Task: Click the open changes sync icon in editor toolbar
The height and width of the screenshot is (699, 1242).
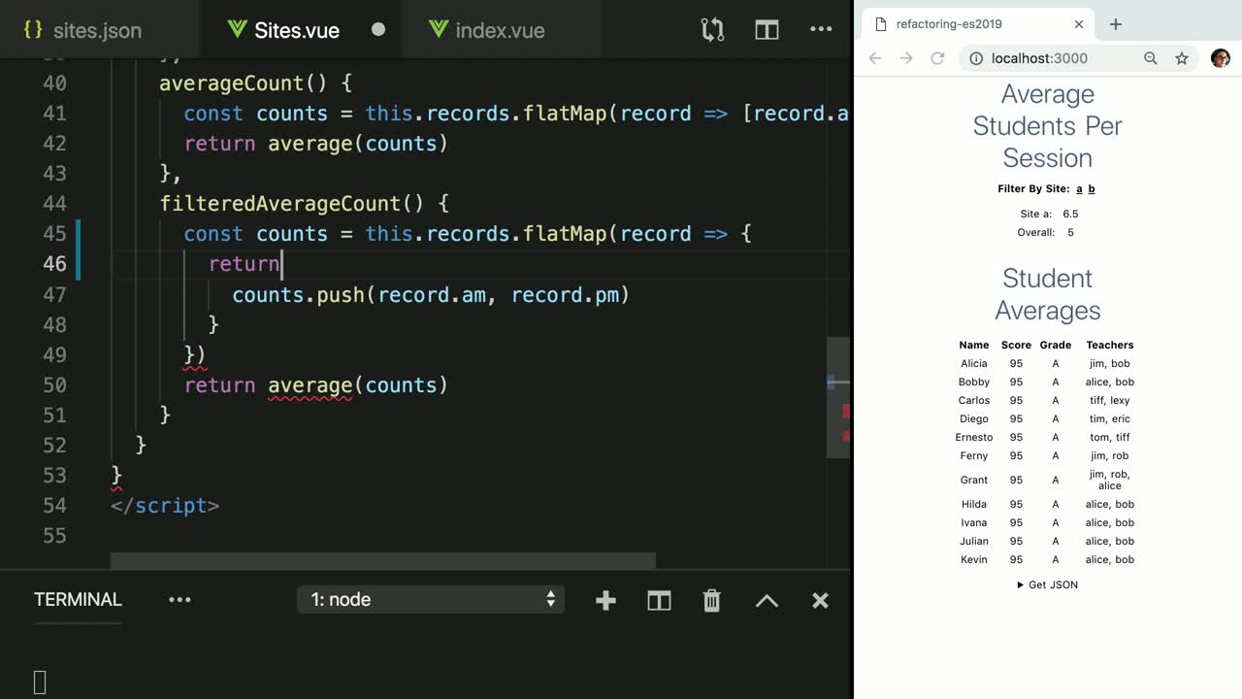Action: 711,29
